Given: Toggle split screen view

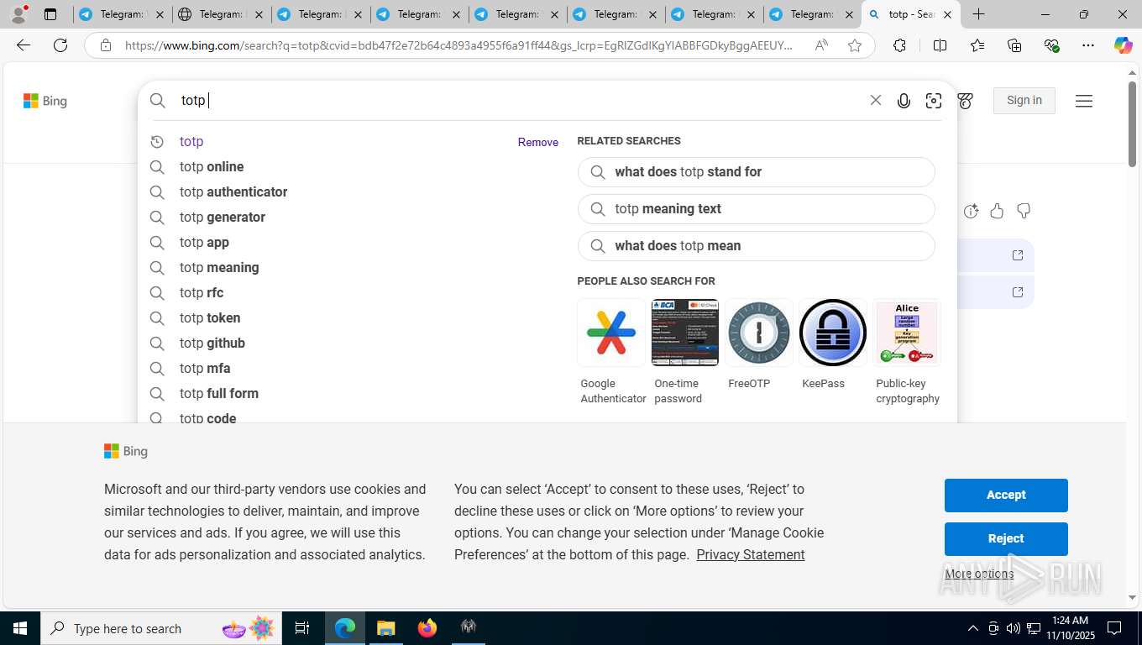Looking at the screenshot, I should (x=940, y=45).
